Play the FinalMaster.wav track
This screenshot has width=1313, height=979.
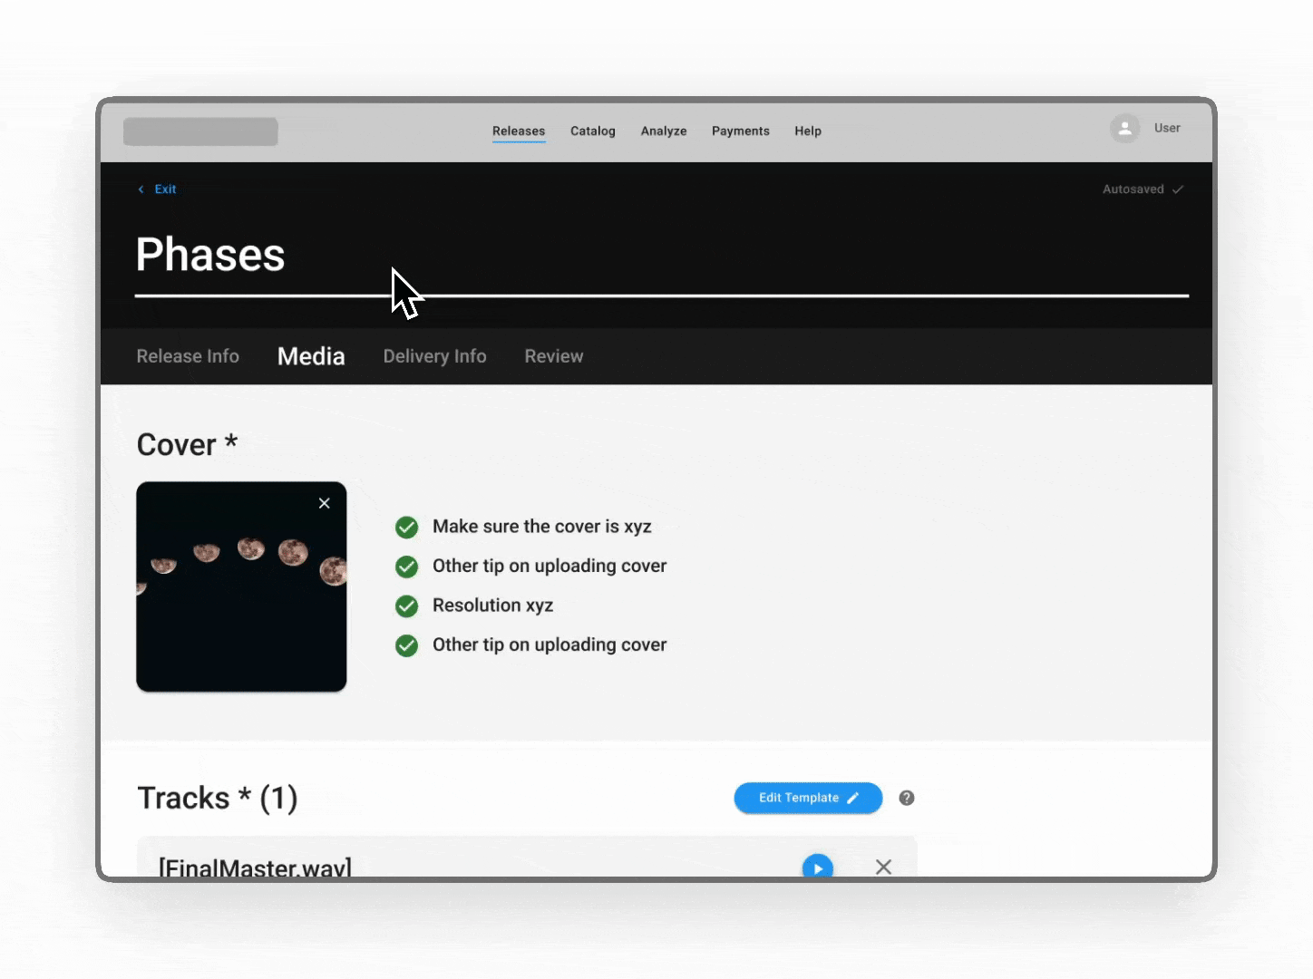817,867
